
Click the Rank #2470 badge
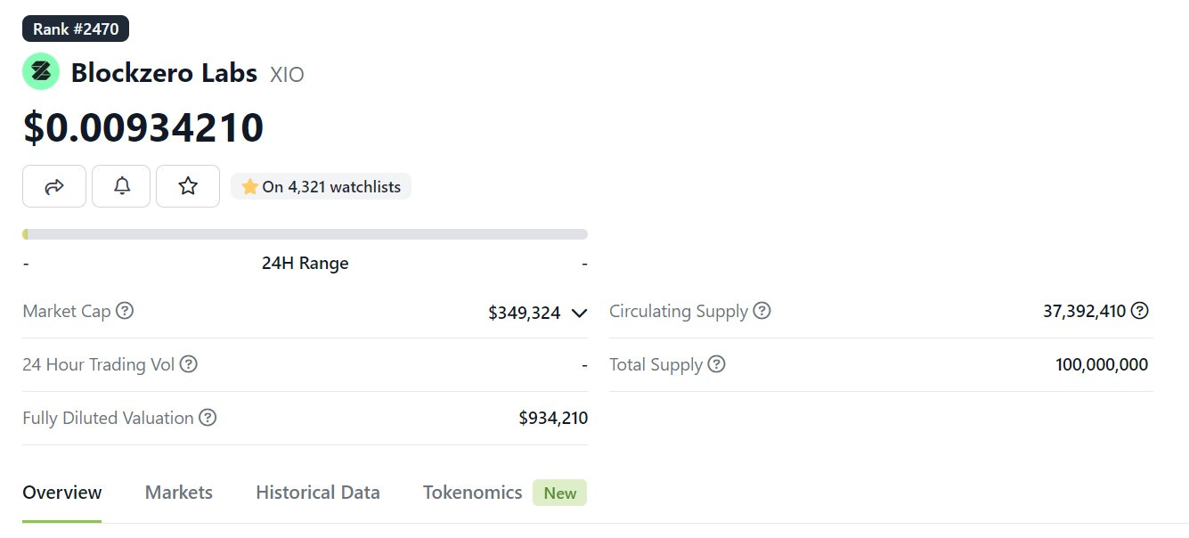coord(76,29)
